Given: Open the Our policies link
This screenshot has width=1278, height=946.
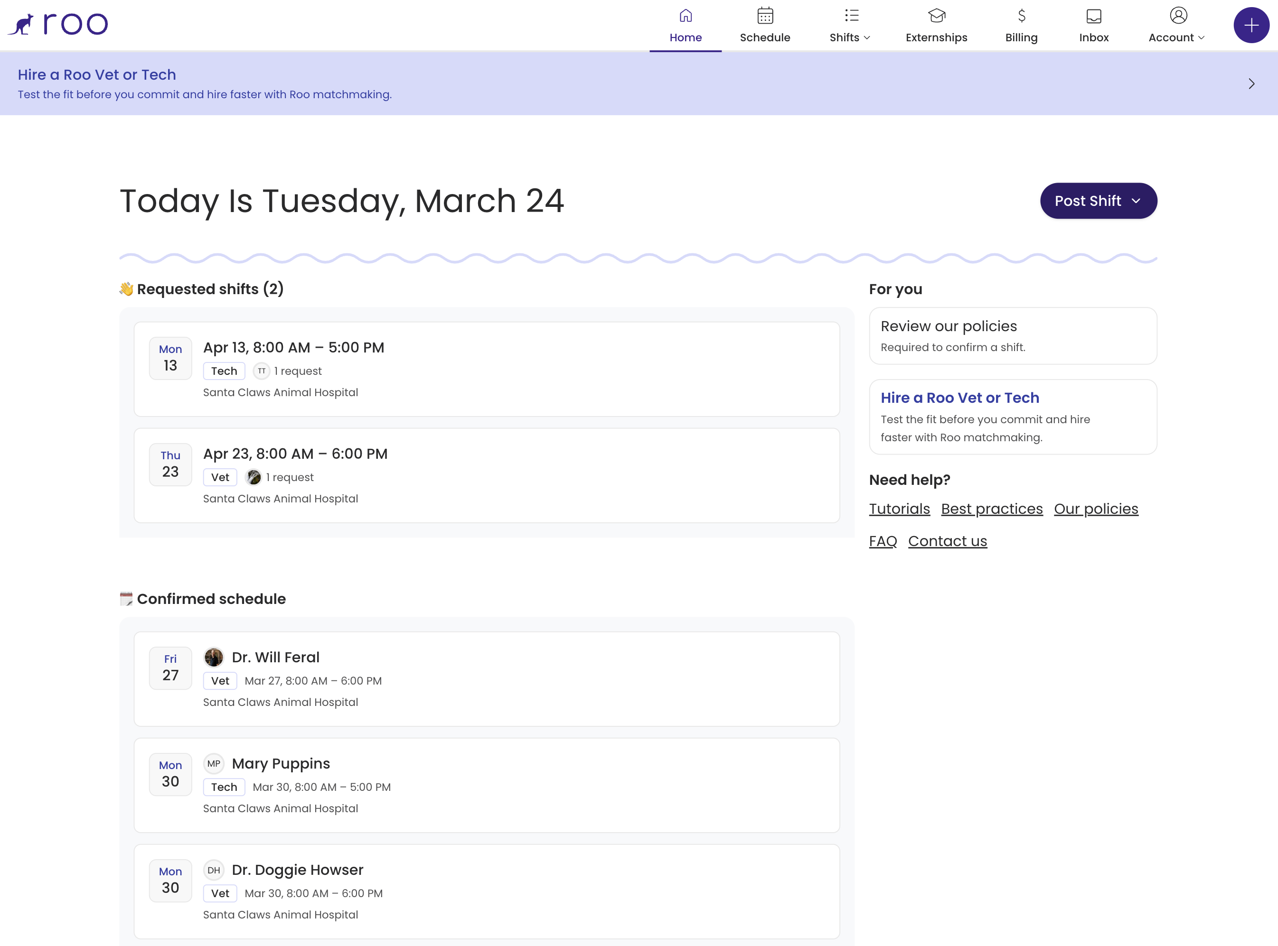Looking at the screenshot, I should (1096, 509).
